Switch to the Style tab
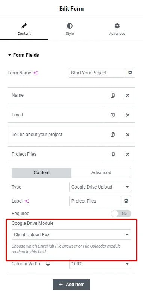The width and height of the screenshot is (143, 291). pyautogui.click(x=70, y=29)
